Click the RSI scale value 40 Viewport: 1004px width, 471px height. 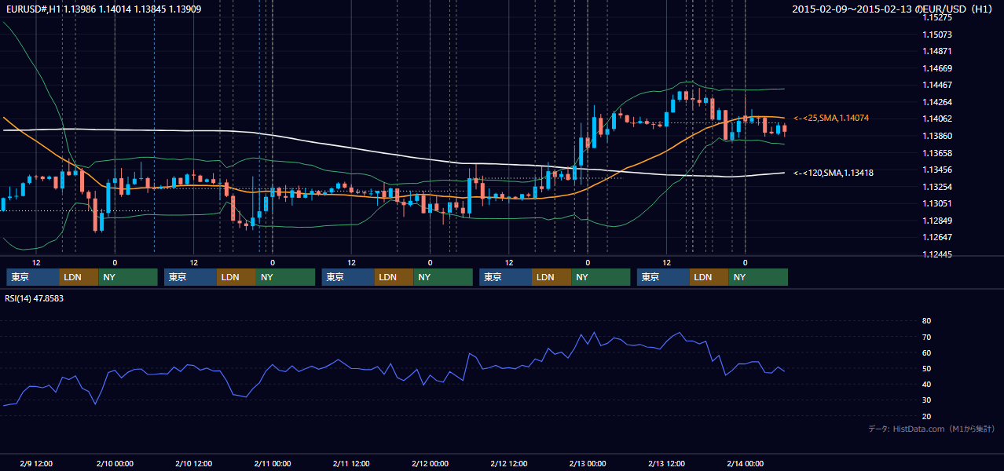click(x=926, y=384)
